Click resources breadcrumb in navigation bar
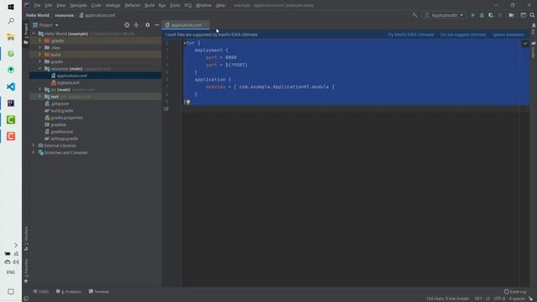 [x=65, y=15]
